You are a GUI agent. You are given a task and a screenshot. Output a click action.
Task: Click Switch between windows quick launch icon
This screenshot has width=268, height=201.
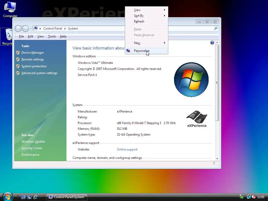[x=29, y=197]
